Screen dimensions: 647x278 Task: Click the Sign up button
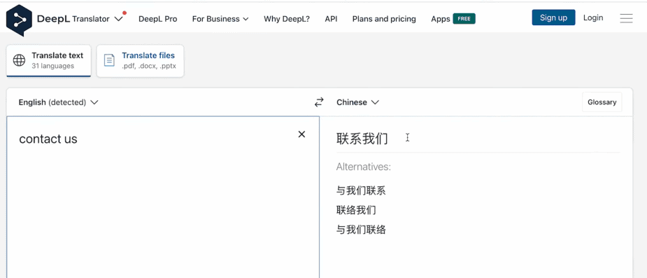553,18
